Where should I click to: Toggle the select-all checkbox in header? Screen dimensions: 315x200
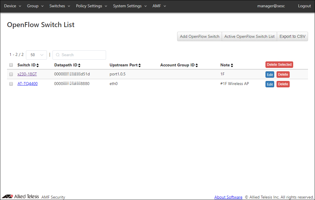click(x=11, y=65)
